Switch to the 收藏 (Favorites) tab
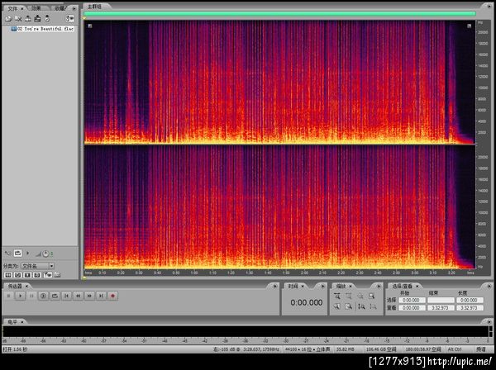This screenshot has height=370, width=496. pos(60,8)
